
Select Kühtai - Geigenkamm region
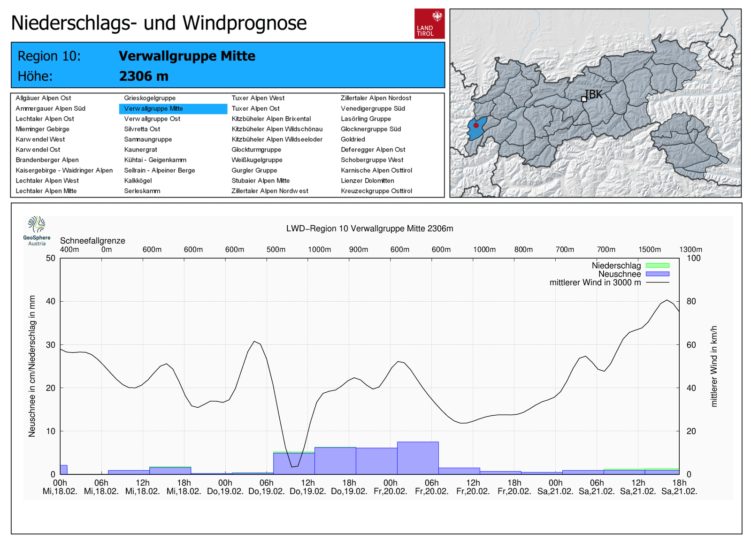click(155, 160)
